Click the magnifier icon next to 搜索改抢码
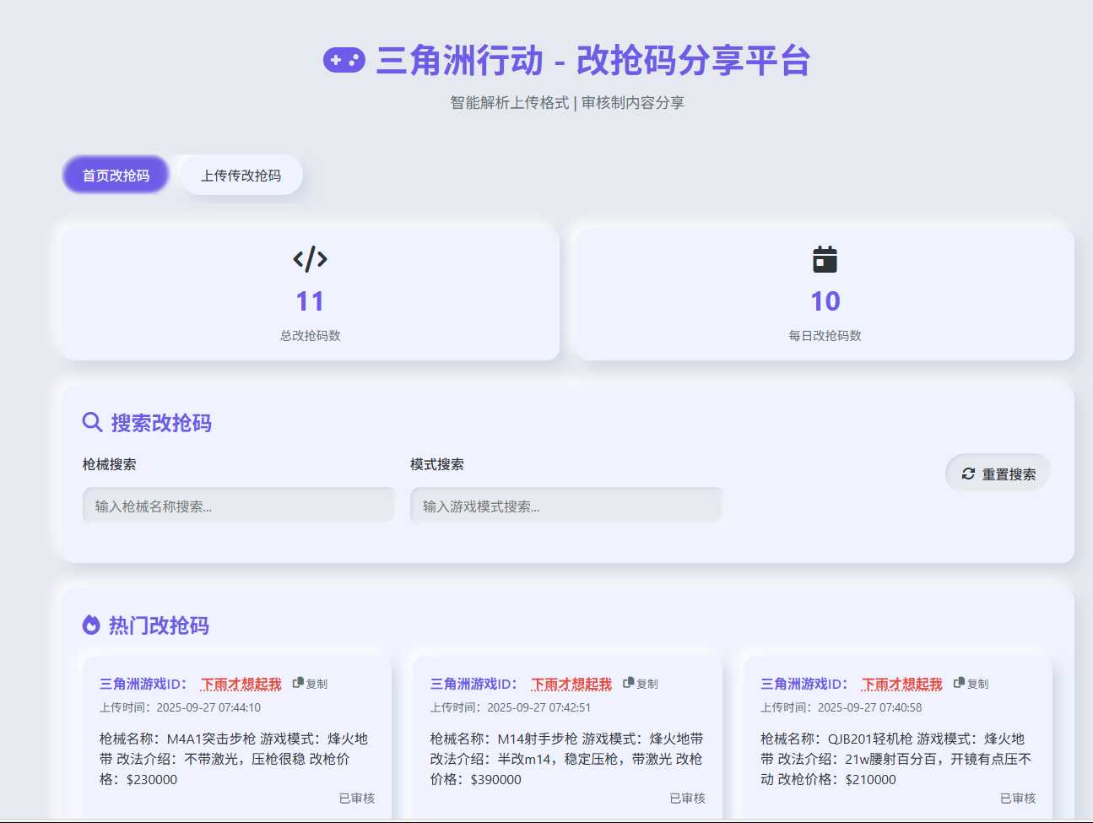 coord(92,420)
